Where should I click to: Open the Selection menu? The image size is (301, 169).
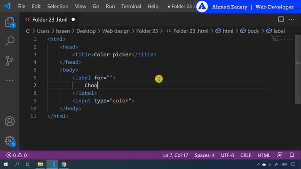coord(57,6)
